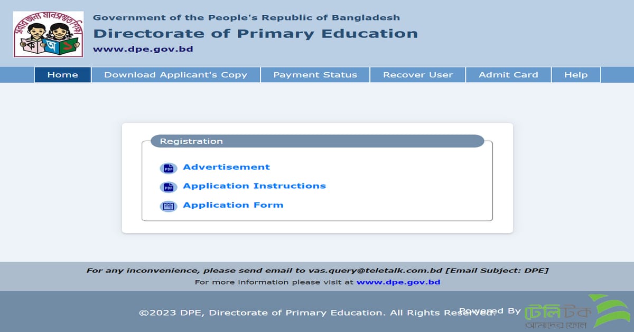
Task: Click the PDF icon beside Advertisement
Action: tap(168, 168)
